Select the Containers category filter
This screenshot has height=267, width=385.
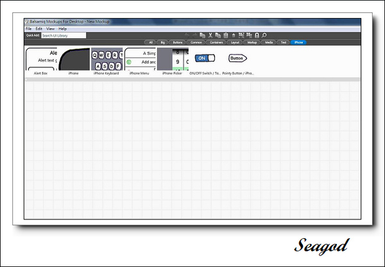point(216,42)
